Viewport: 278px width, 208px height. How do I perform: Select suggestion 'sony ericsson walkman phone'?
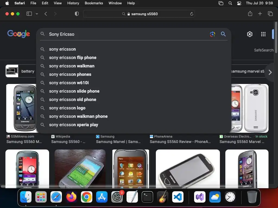pyautogui.click(x=134, y=116)
